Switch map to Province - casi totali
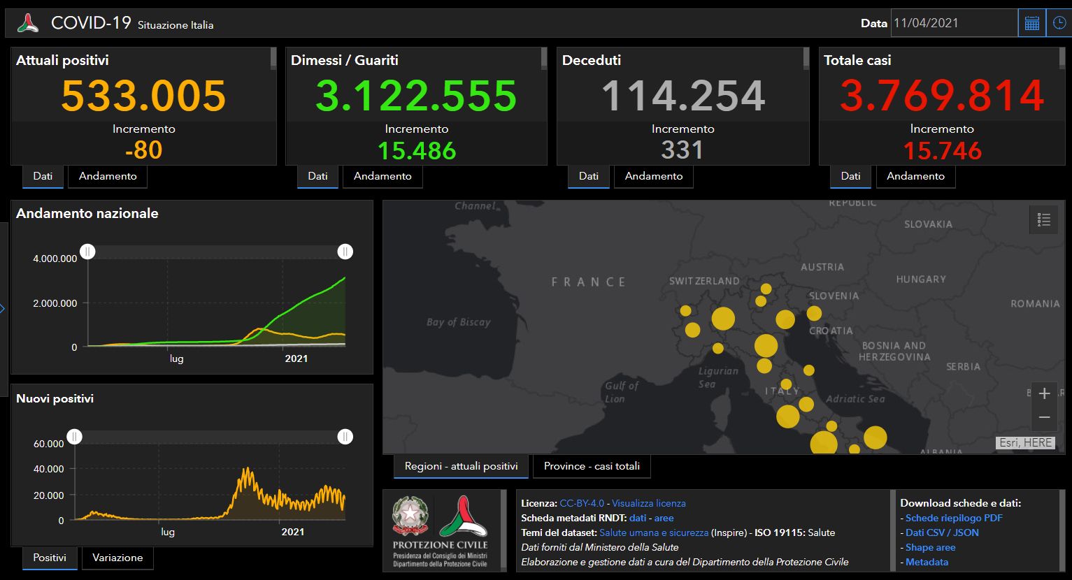The image size is (1072, 580). tap(592, 466)
